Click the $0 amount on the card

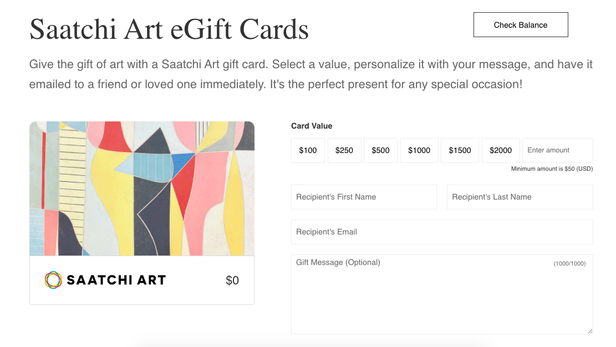pos(232,280)
